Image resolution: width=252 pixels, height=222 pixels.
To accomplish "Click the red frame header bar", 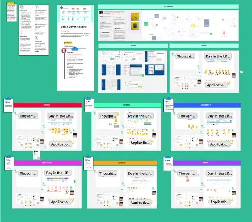I will click(47, 105).
